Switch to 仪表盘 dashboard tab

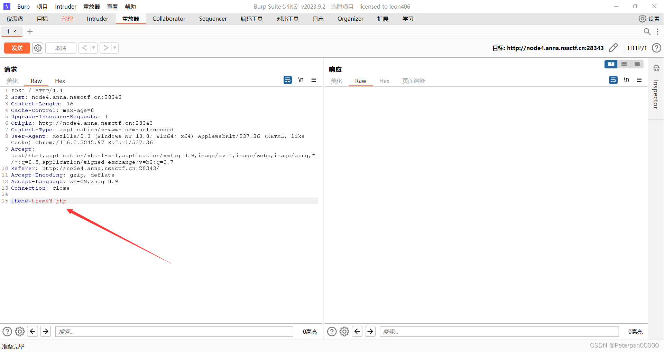15,19
